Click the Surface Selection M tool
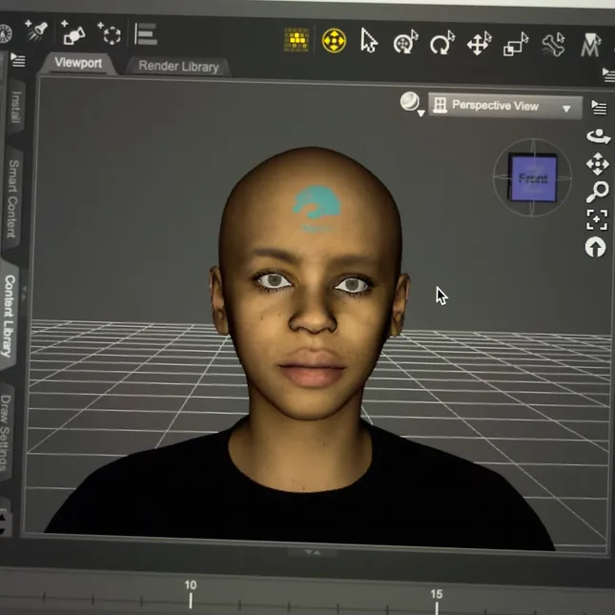 590,45
